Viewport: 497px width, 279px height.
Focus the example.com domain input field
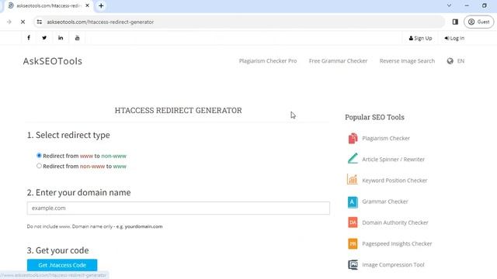coord(178,208)
